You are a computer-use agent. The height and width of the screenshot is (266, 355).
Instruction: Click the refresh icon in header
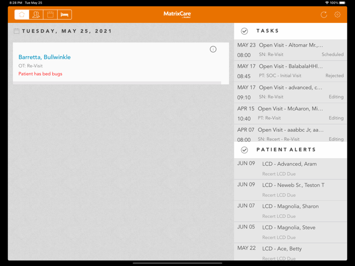[324, 15]
